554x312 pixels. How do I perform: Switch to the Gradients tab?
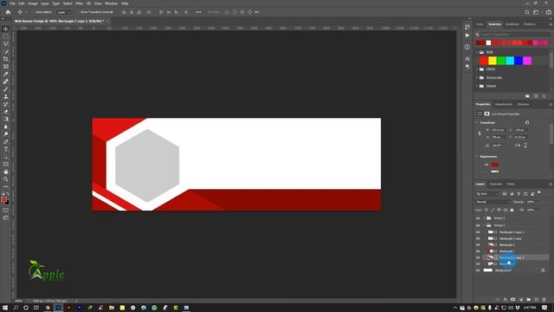[512, 24]
